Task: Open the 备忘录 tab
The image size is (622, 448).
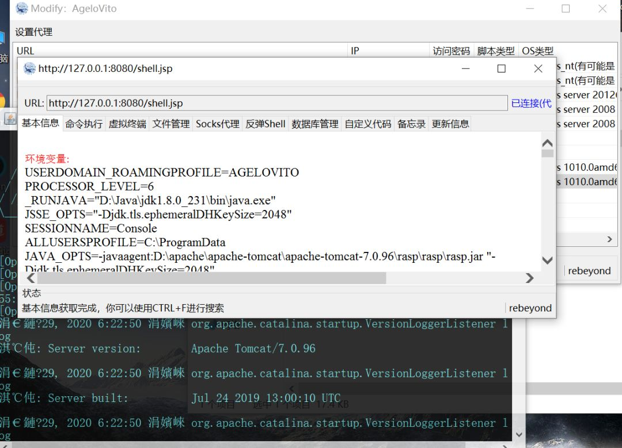Action: click(411, 124)
